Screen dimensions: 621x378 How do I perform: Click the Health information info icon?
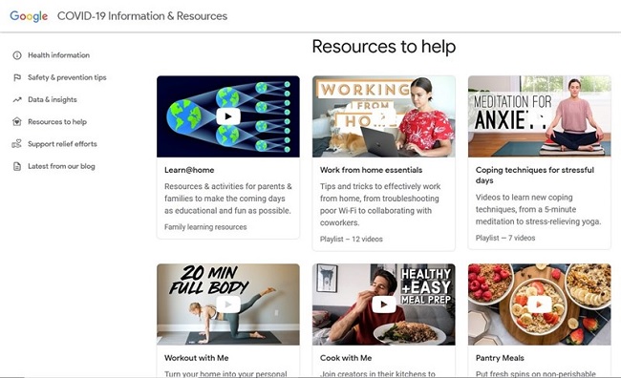point(17,55)
